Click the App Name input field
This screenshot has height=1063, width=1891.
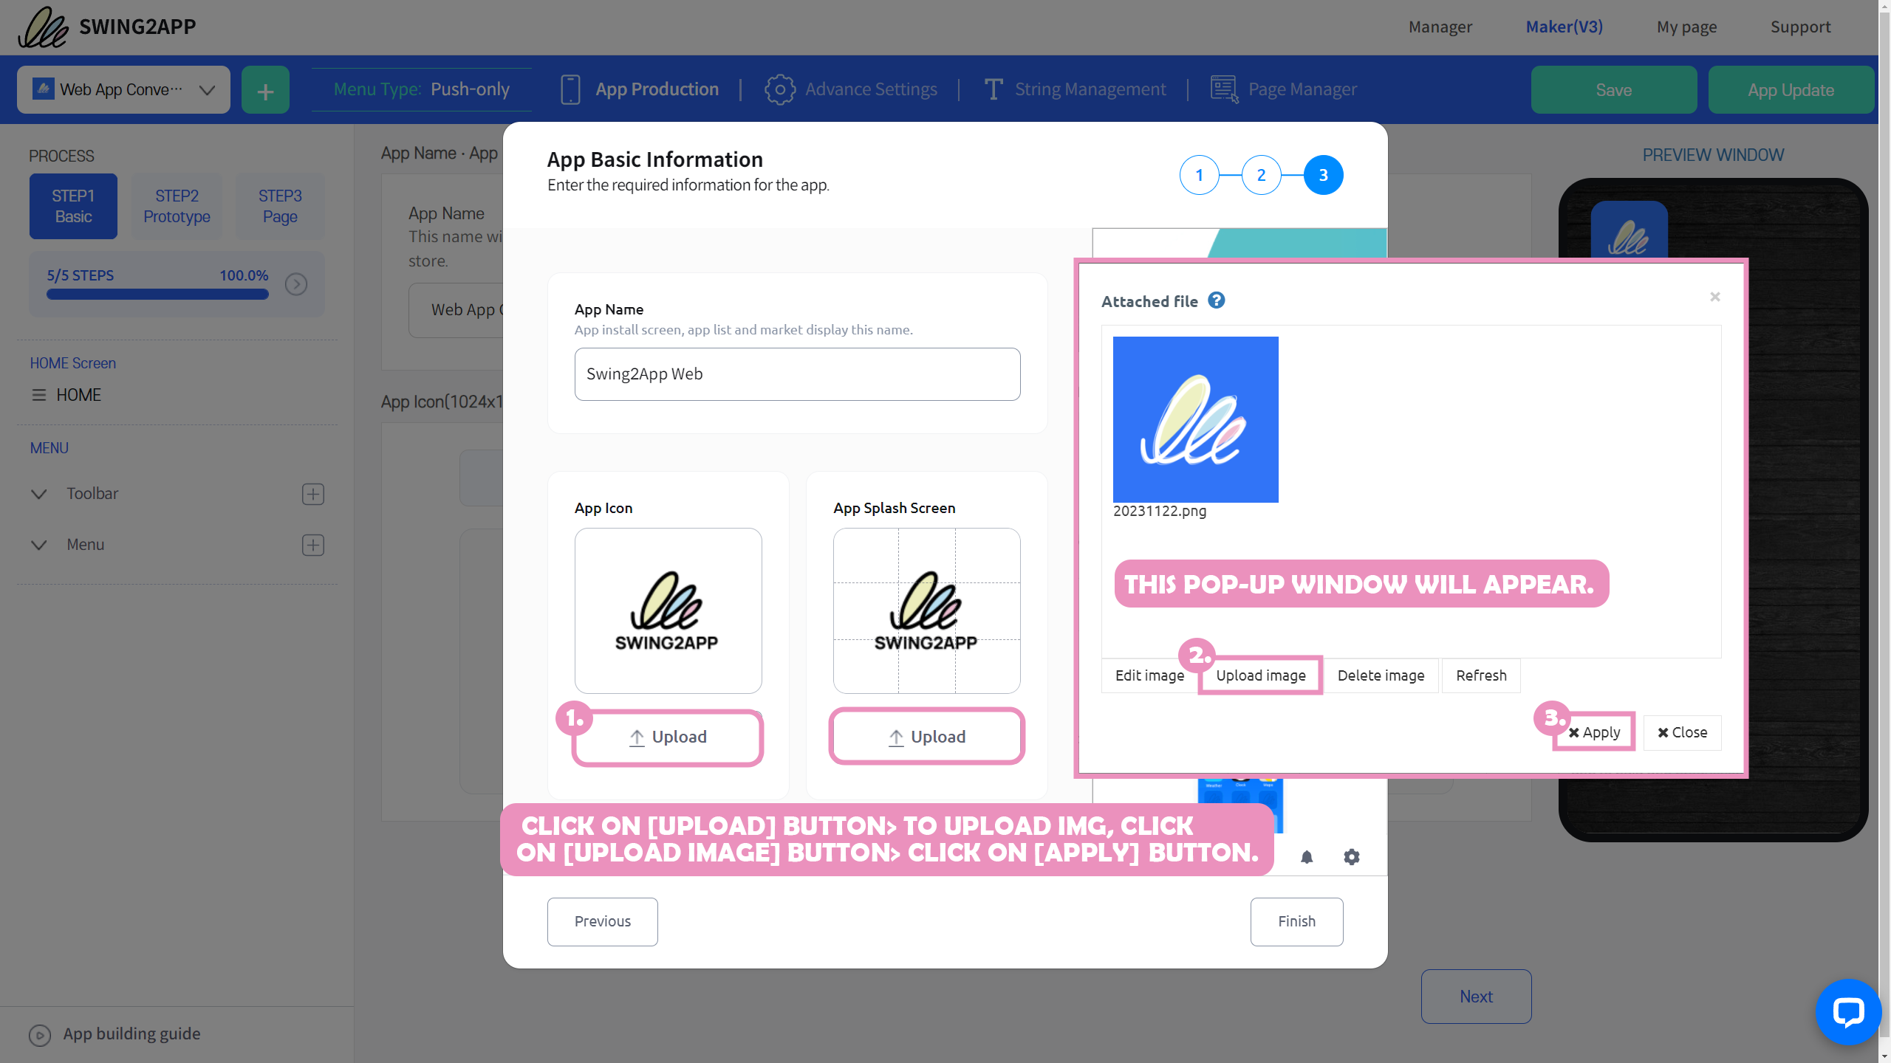click(x=797, y=374)
